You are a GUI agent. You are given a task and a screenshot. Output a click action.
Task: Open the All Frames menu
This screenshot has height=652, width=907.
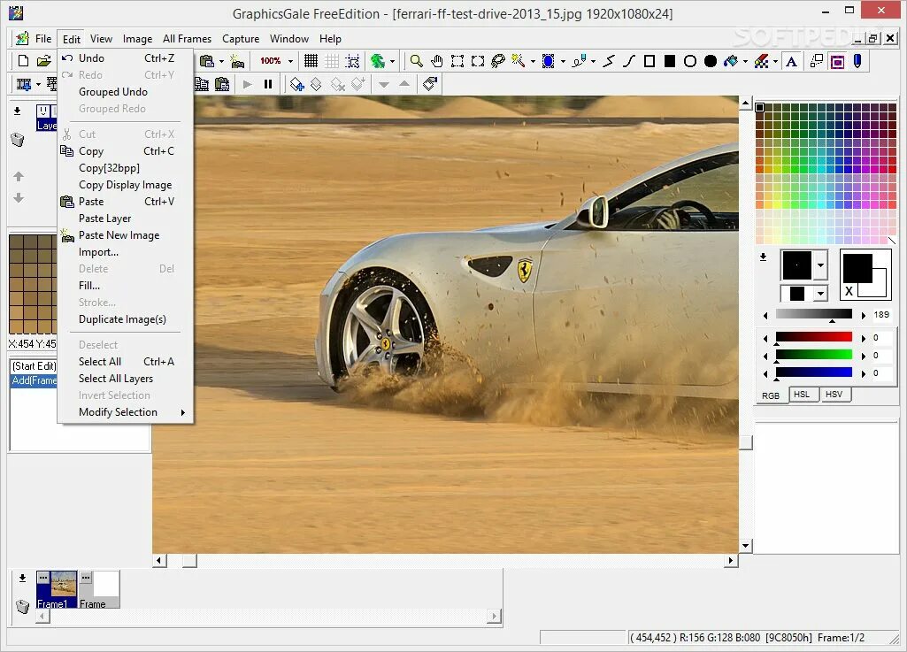tap(187, 39)
